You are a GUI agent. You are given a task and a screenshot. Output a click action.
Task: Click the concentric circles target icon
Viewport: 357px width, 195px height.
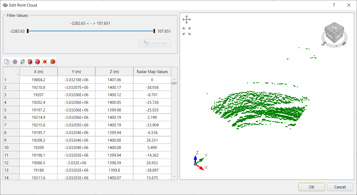[x=15, y=62]
